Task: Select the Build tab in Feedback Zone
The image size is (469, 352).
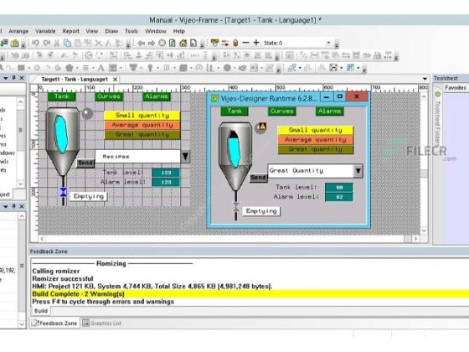Action: 41,311
